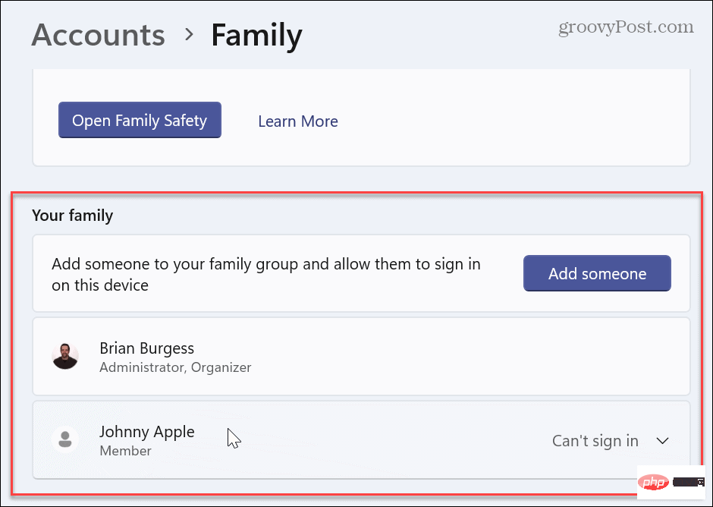The image size is (713, 507).
Task: Click the family group description text
Action: point(265,273)
